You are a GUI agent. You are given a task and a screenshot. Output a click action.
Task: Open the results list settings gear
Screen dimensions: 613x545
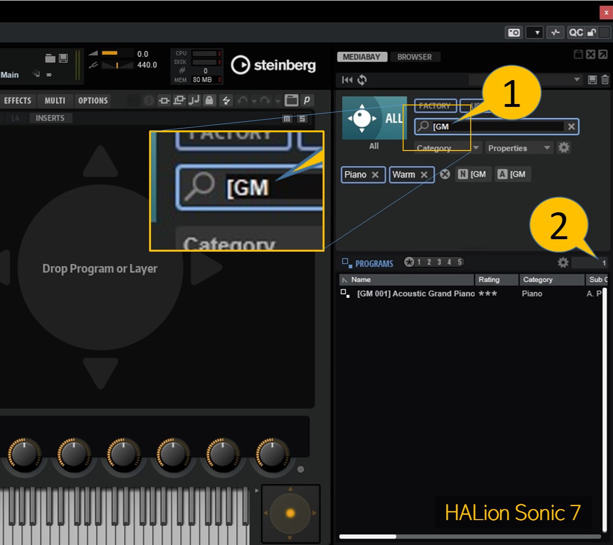click(x=563, y=262)
